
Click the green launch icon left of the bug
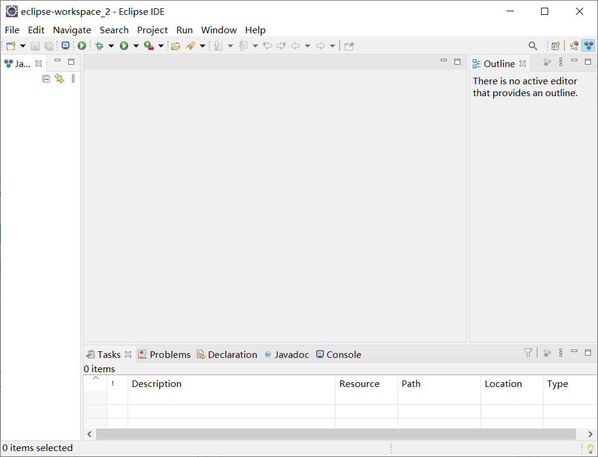[82, 46]
